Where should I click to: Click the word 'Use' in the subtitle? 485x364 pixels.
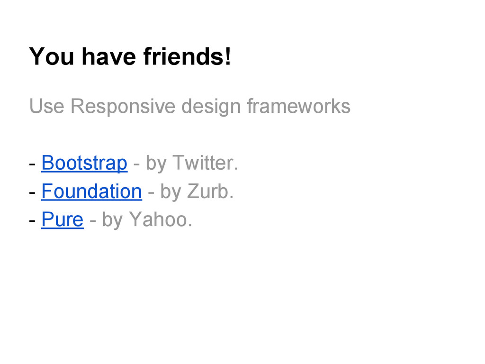tap(47, 106)
